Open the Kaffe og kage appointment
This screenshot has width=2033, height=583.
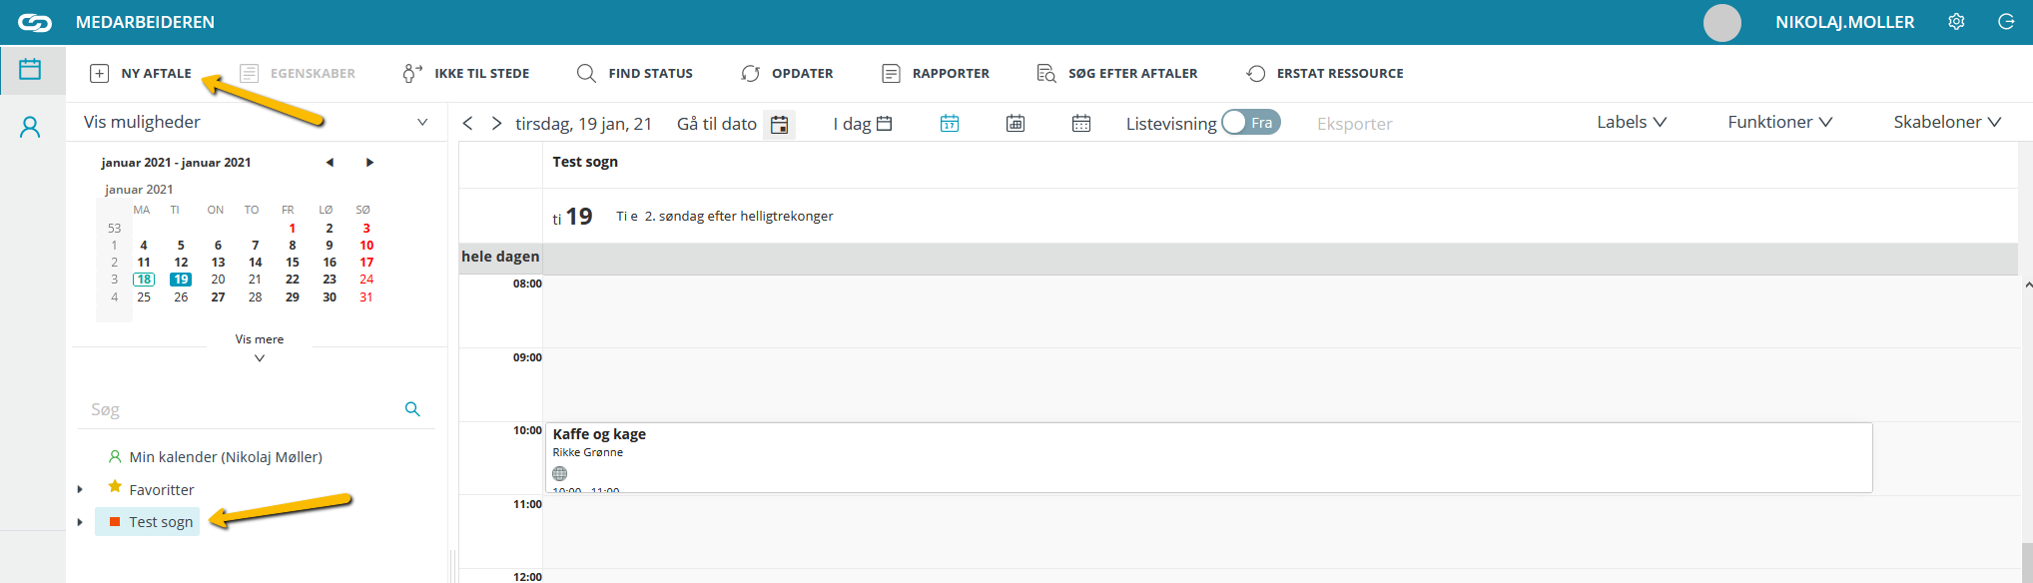(1209, 457)
